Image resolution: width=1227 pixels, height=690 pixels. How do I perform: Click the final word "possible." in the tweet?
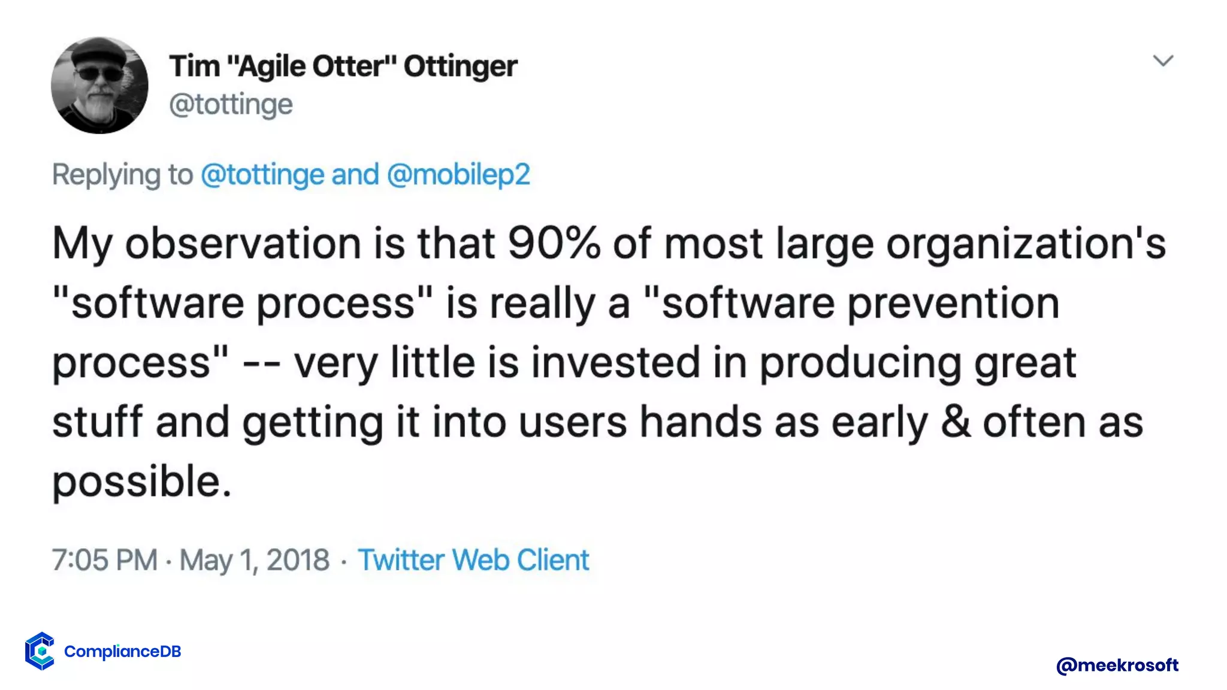(x=141, y=482)
